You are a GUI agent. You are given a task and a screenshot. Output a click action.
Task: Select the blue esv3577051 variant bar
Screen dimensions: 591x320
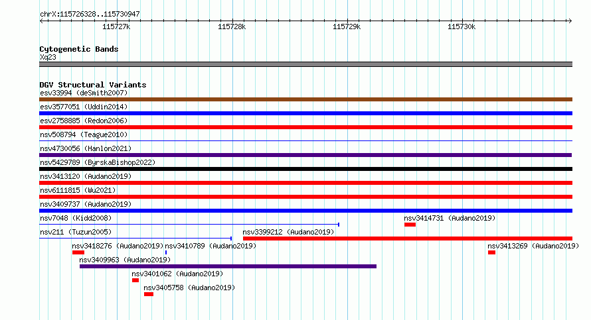point(305,113)
